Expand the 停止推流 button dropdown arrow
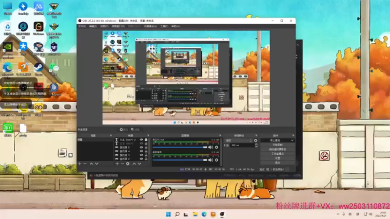Viewport: 390px width, 219px height. coord(292,141)
